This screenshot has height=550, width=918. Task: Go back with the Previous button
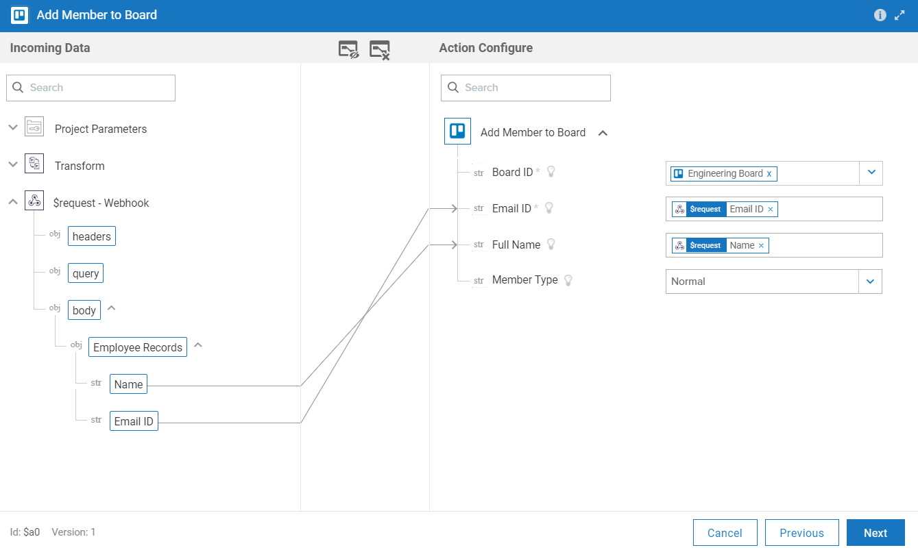pos(801,533)
